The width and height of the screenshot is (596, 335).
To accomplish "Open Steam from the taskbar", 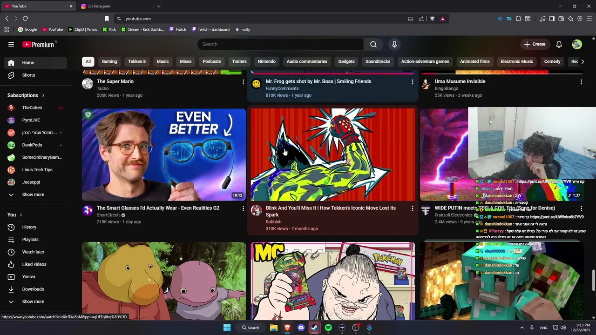I will (x=314, y=328).
